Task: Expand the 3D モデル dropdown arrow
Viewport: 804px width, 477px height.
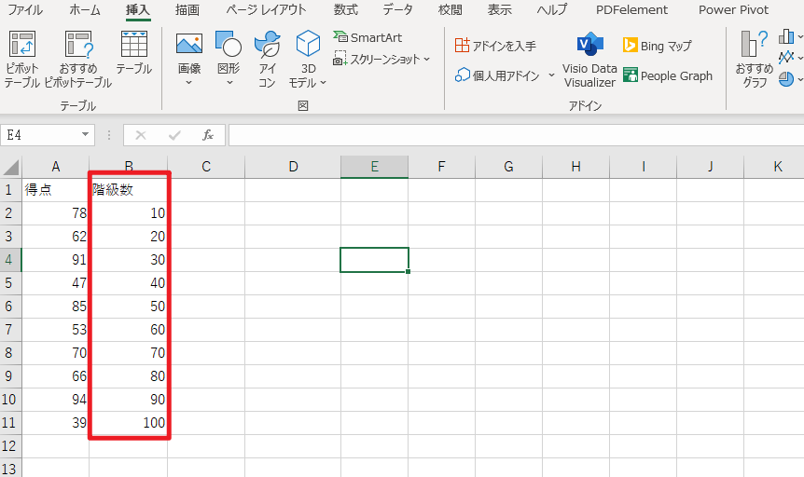Action: tap(323, 83)
